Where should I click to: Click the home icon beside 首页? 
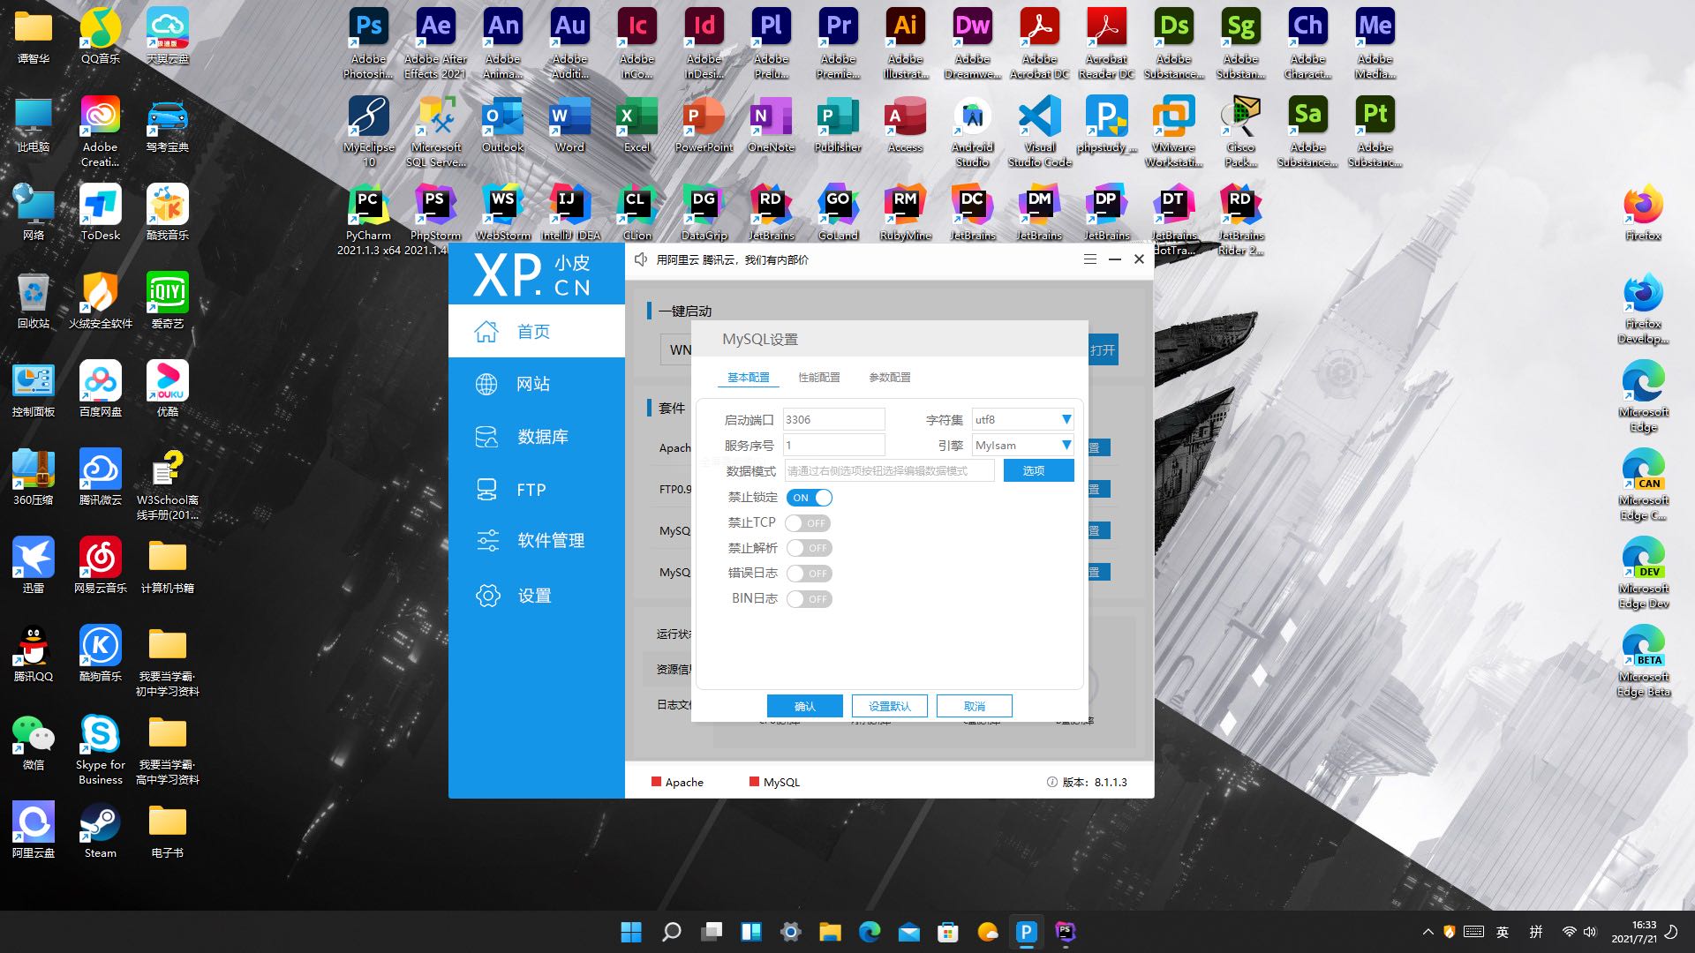486,332
